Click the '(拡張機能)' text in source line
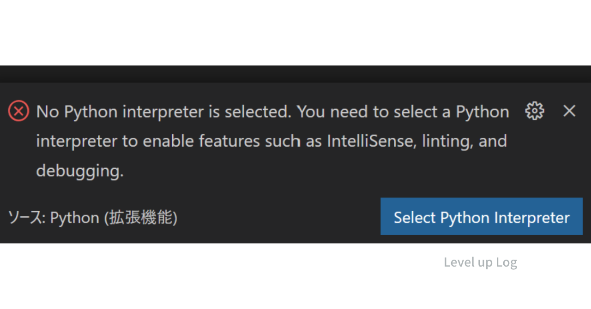This screenshot has height=309, width=591. (x=140, y=218)
